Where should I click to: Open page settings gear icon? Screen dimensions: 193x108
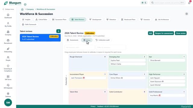tap(187, 14)
